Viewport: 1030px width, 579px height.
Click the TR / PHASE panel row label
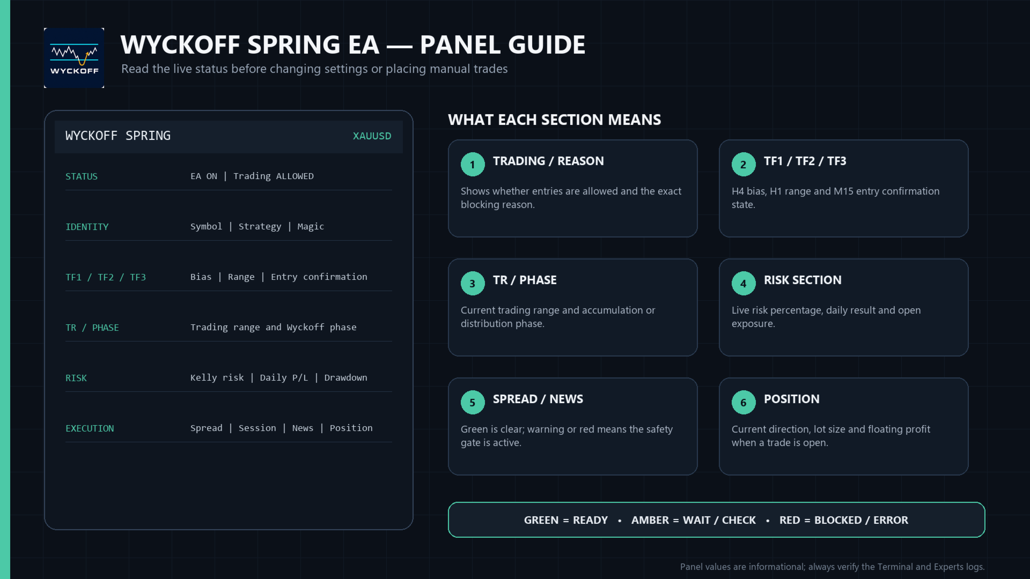pyautogui.click(x=92, y=328)
